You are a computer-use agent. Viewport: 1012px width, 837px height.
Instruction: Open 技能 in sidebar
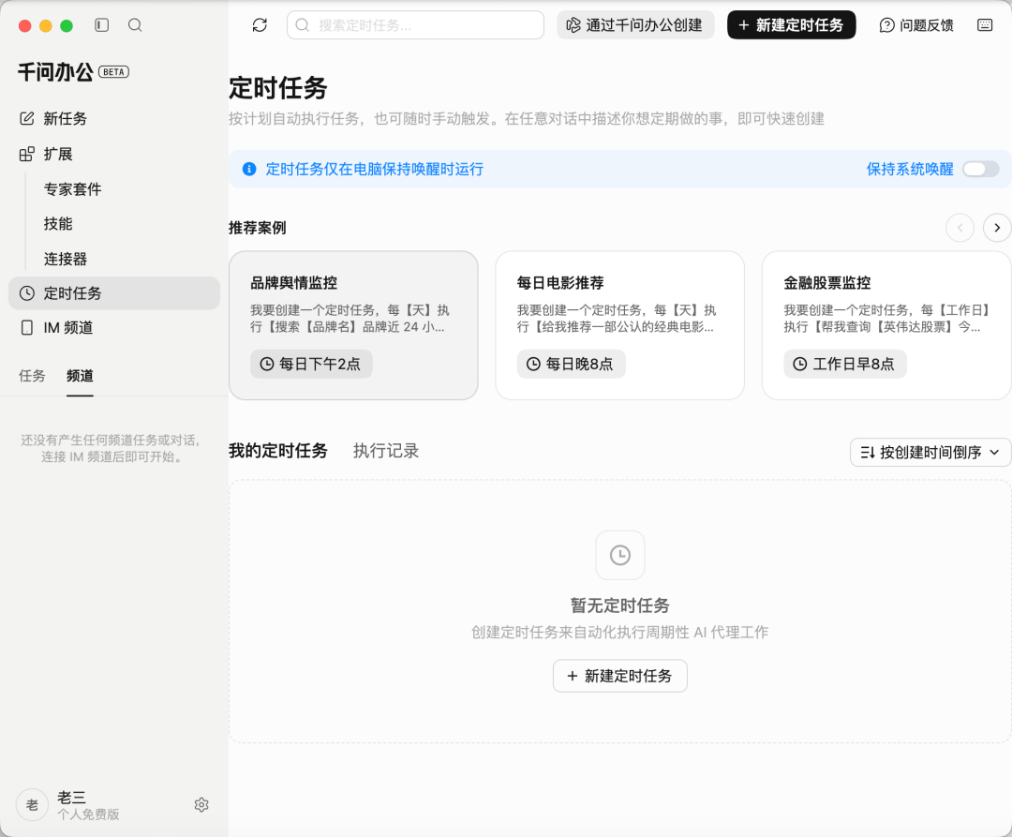tap(58, 224)
